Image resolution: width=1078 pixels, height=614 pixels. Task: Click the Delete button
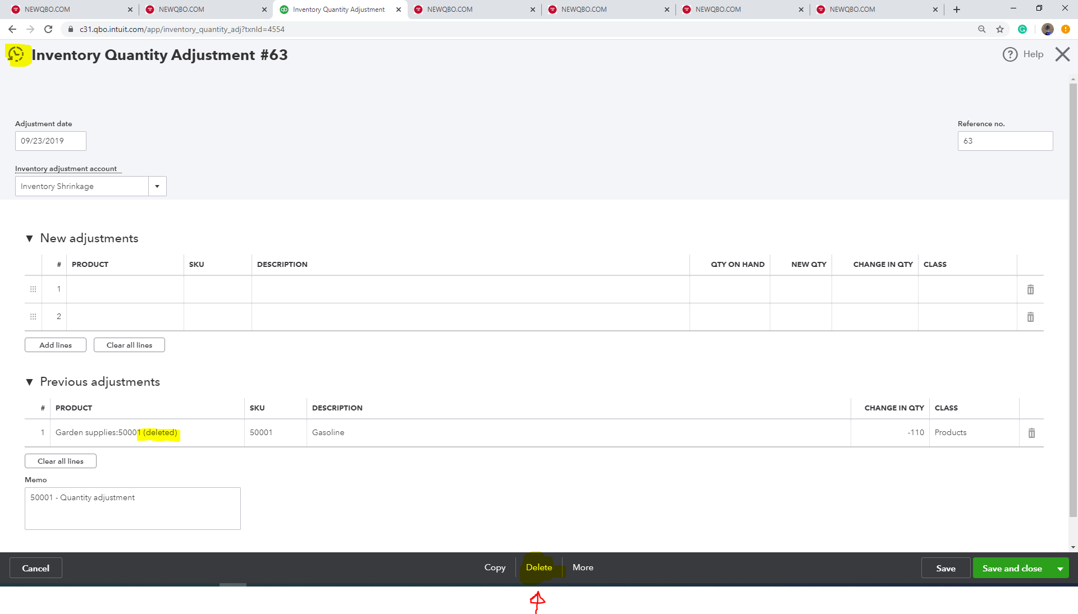click(539, 567)
